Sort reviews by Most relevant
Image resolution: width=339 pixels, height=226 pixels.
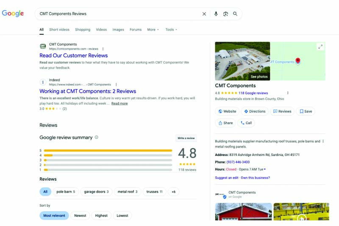[x=54, y=216]
